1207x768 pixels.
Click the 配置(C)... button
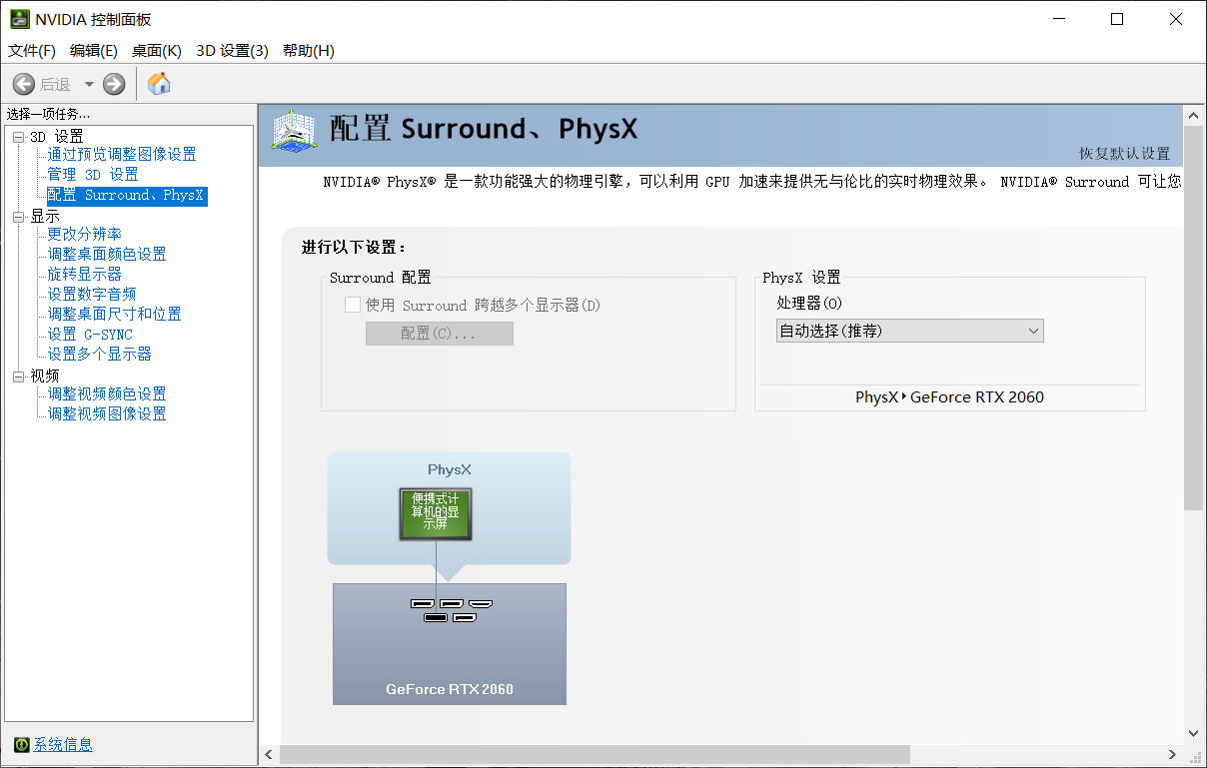(x=440, y=334)
